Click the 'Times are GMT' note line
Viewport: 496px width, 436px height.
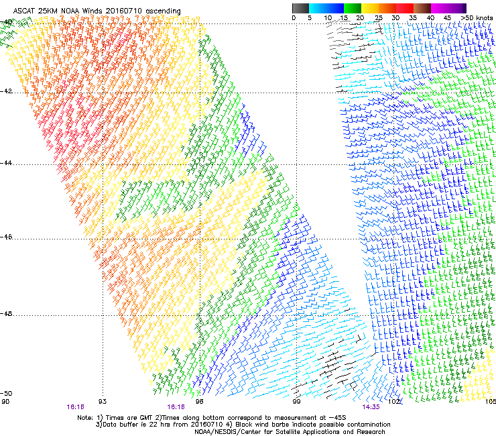[x=213, y=418]
